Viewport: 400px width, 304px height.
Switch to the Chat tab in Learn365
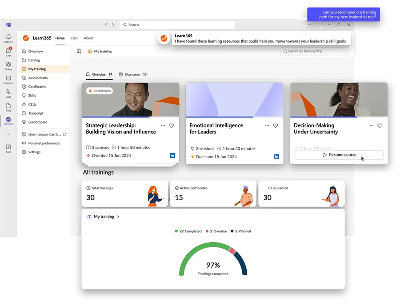click(74, 38)
